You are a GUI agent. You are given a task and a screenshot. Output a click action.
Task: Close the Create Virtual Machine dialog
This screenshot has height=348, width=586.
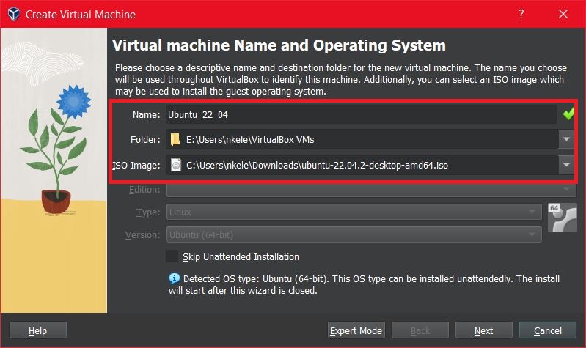click(563, 14)
